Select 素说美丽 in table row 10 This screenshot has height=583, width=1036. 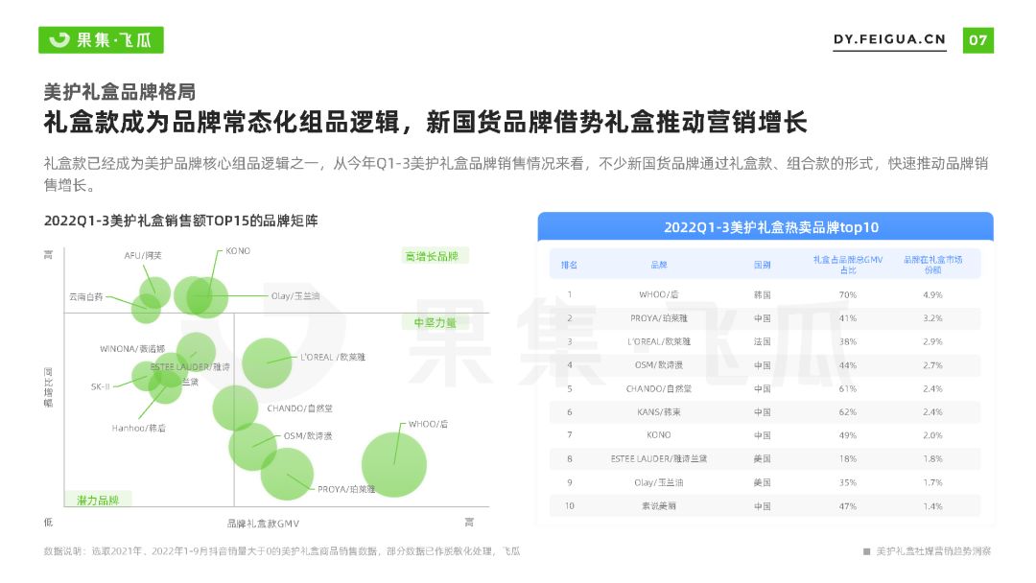tap(659, 506)
